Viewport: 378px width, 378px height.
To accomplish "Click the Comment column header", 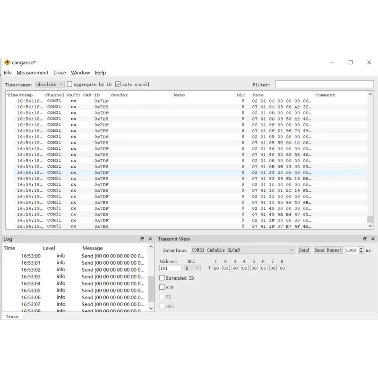I will (x=340, y=95).
